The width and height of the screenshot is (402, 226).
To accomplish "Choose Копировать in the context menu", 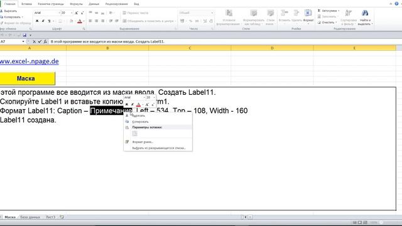I will coord(158,122).
